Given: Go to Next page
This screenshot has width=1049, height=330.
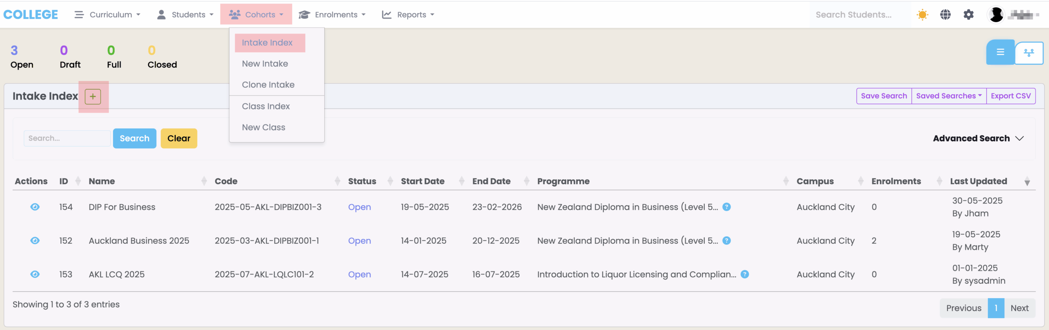Looking at the screenshot, I should (x=1019, y=308).
